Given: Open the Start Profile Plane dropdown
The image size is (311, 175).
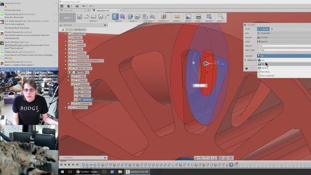Looking at the screenshot, I should pos(284,33).
